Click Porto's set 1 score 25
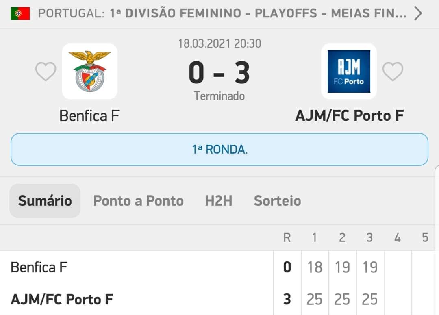 [314, 299]
